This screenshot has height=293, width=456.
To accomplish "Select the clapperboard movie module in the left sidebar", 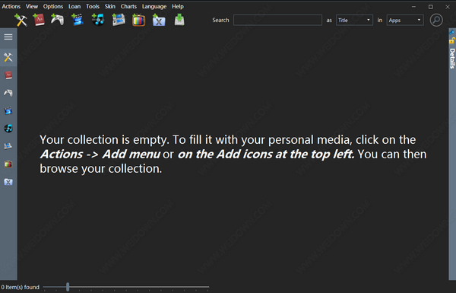I will point(8,110).
